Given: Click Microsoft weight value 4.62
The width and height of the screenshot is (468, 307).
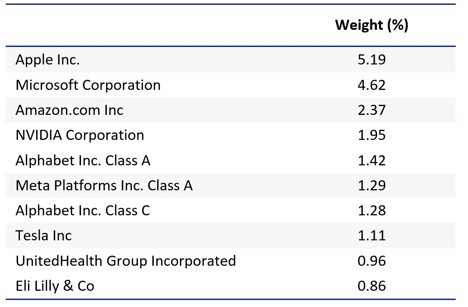Looking at the screenshot, I should 372,85.
